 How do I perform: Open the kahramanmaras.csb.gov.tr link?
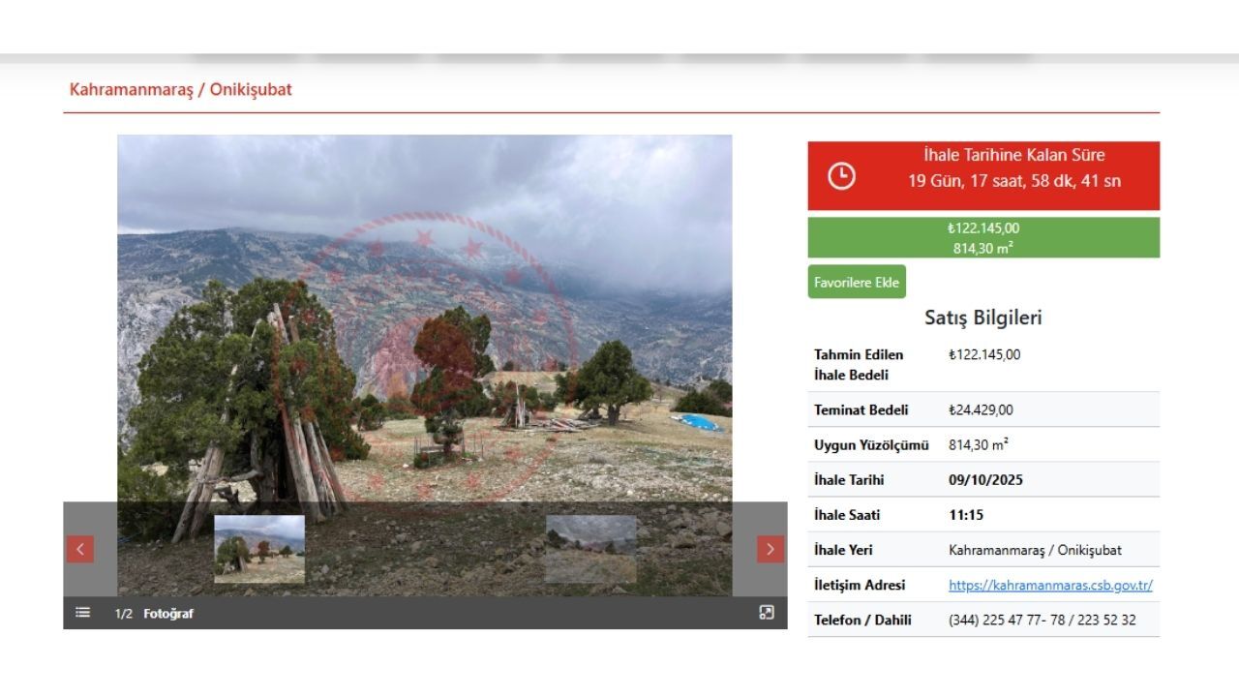tap(1049, 585)
